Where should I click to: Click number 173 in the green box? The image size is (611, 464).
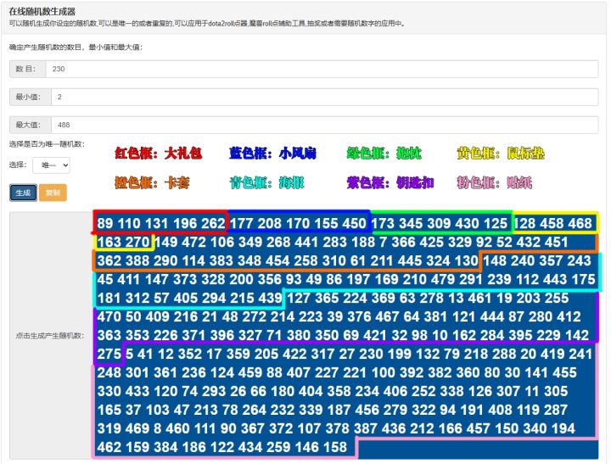point(383,224)
